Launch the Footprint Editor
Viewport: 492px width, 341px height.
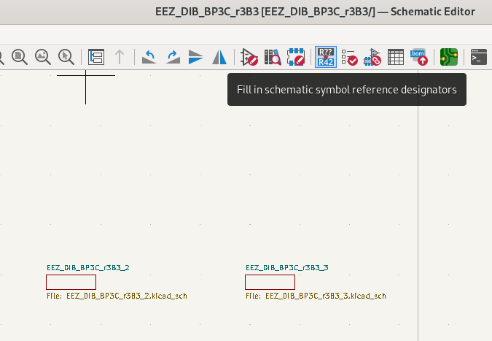pos(296,57)
